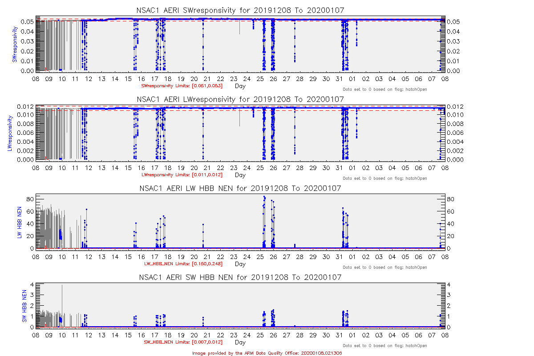Click the LW_HBB_NEN Limits label
Image resolution: width=534 pixels, height=356 pixels.
183,264
